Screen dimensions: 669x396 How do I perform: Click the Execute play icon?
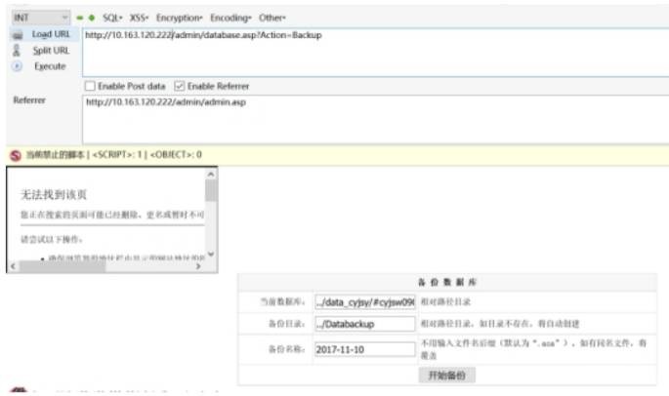pyautogui.click(x=16, y=66)
